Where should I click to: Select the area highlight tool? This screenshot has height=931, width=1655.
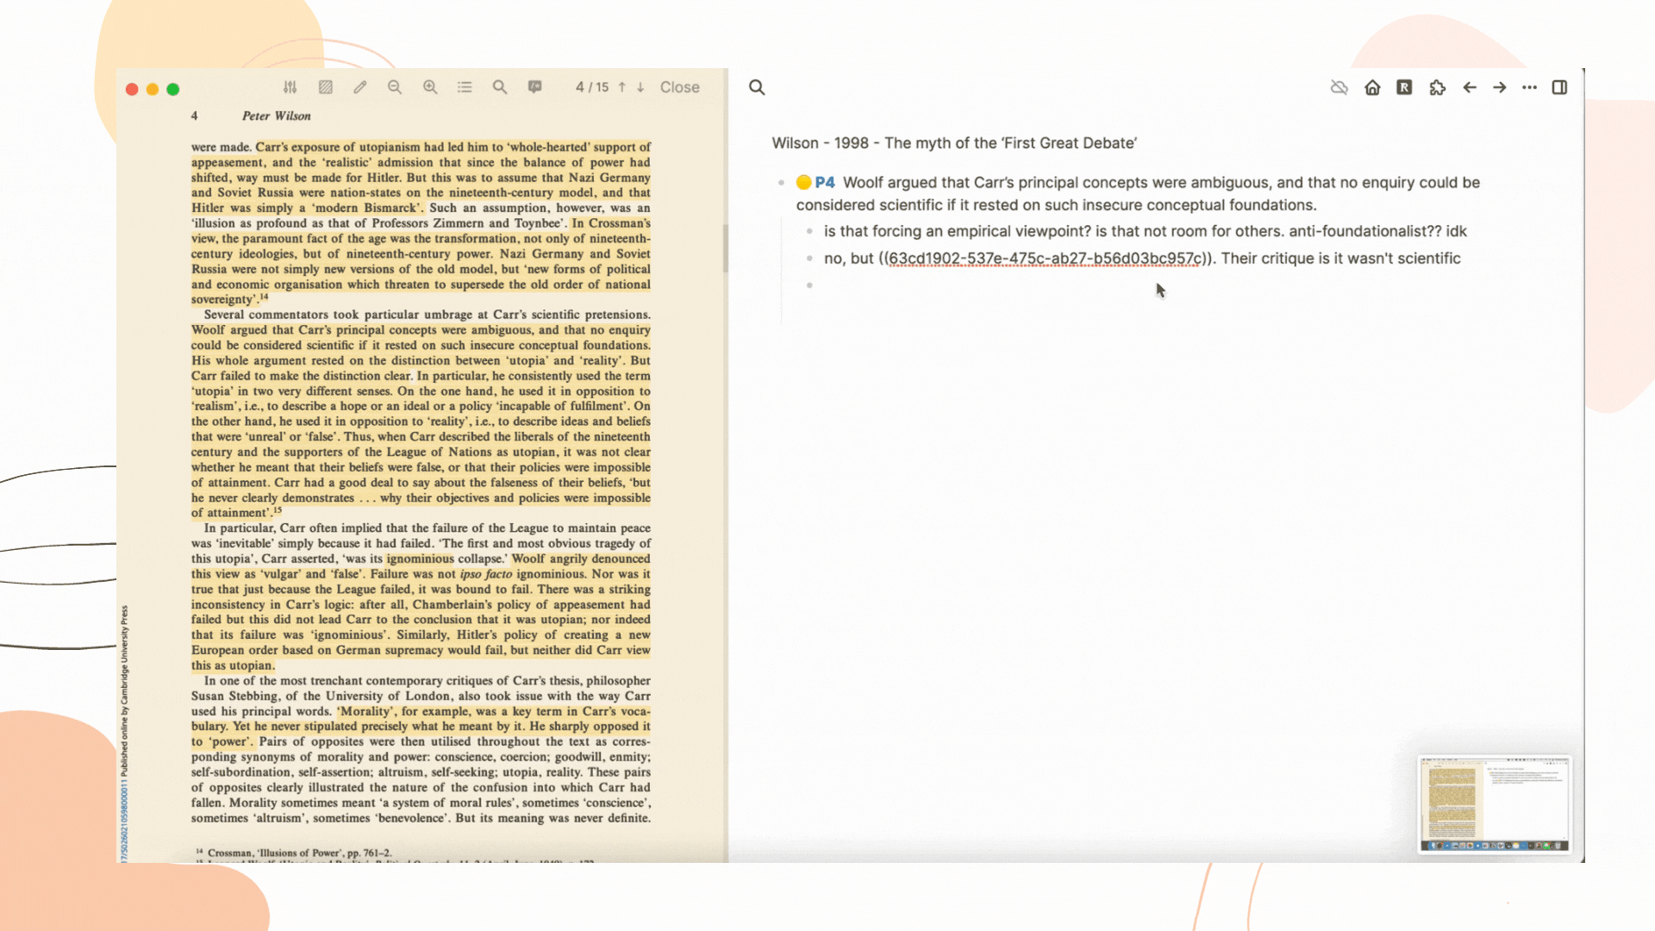(x=326, y=87)
